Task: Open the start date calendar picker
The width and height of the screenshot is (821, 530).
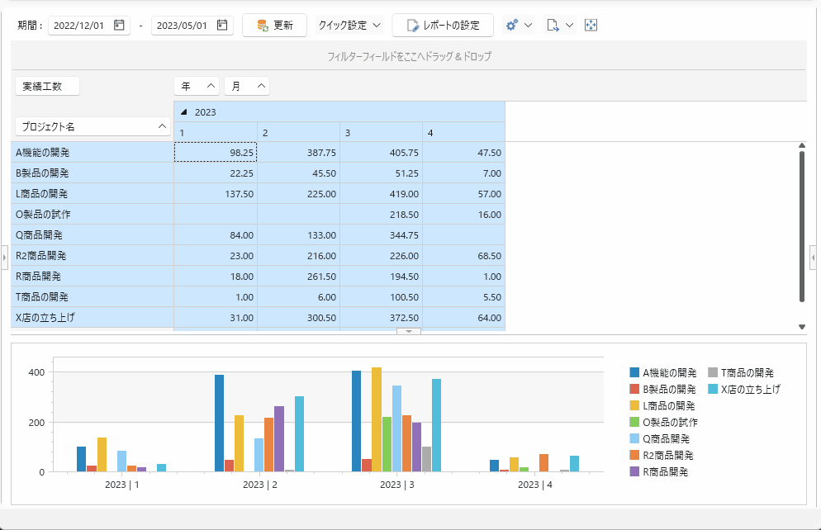Action: click(120, 26)
